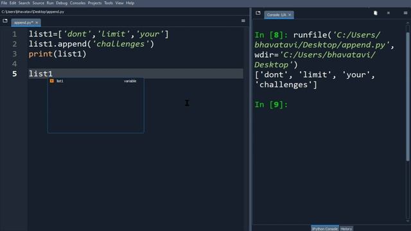Click the browse tabs icon in editor pane
Image resolution: width=411 pixels, height=231 pixels.
tap(5, 21)
